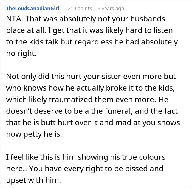Click the line mentioning traumatized them
The image size is (192, 188).
click(87, 99)
